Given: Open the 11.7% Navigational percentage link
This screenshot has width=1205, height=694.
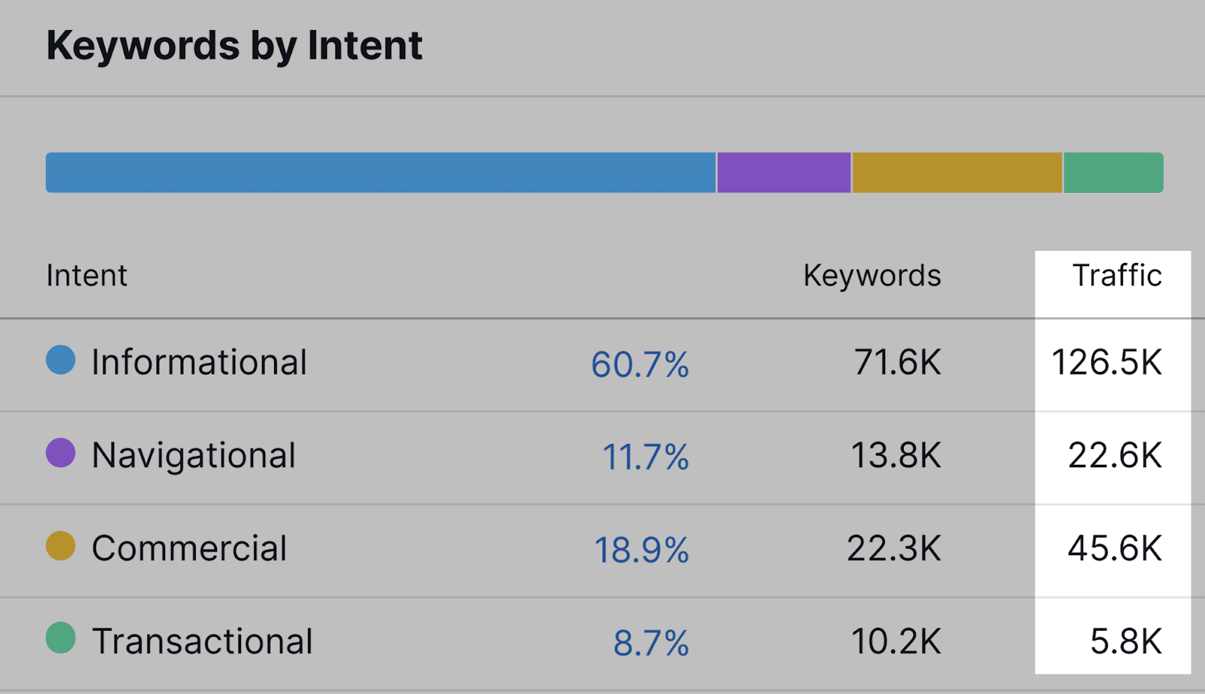Looking at the screenshot, I should [645, 457].
